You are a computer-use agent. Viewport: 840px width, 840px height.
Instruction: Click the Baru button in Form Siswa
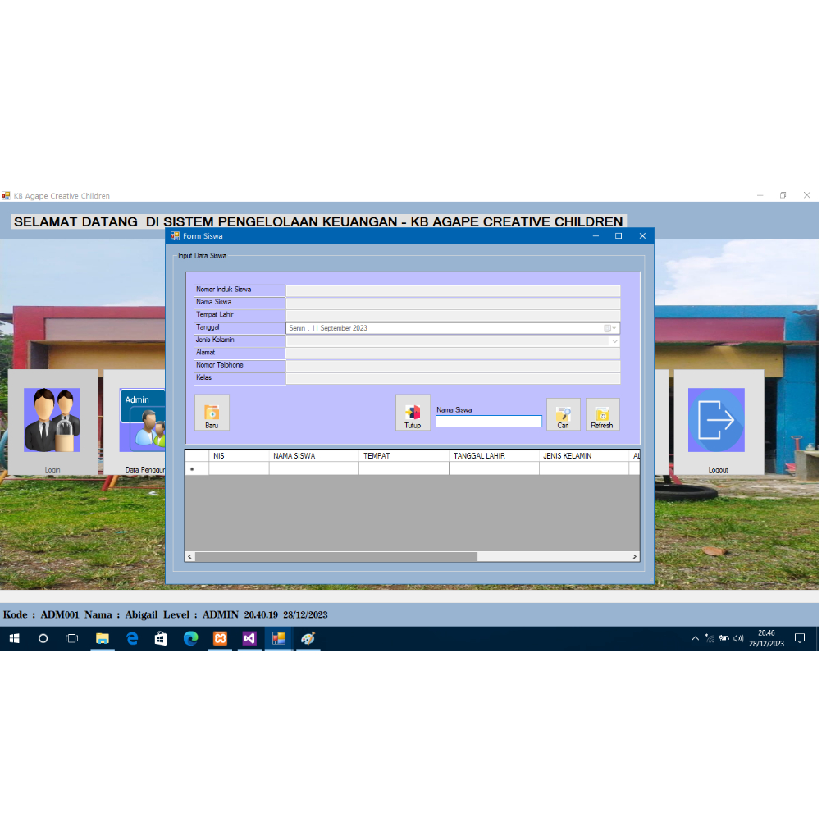click(212, 413)
